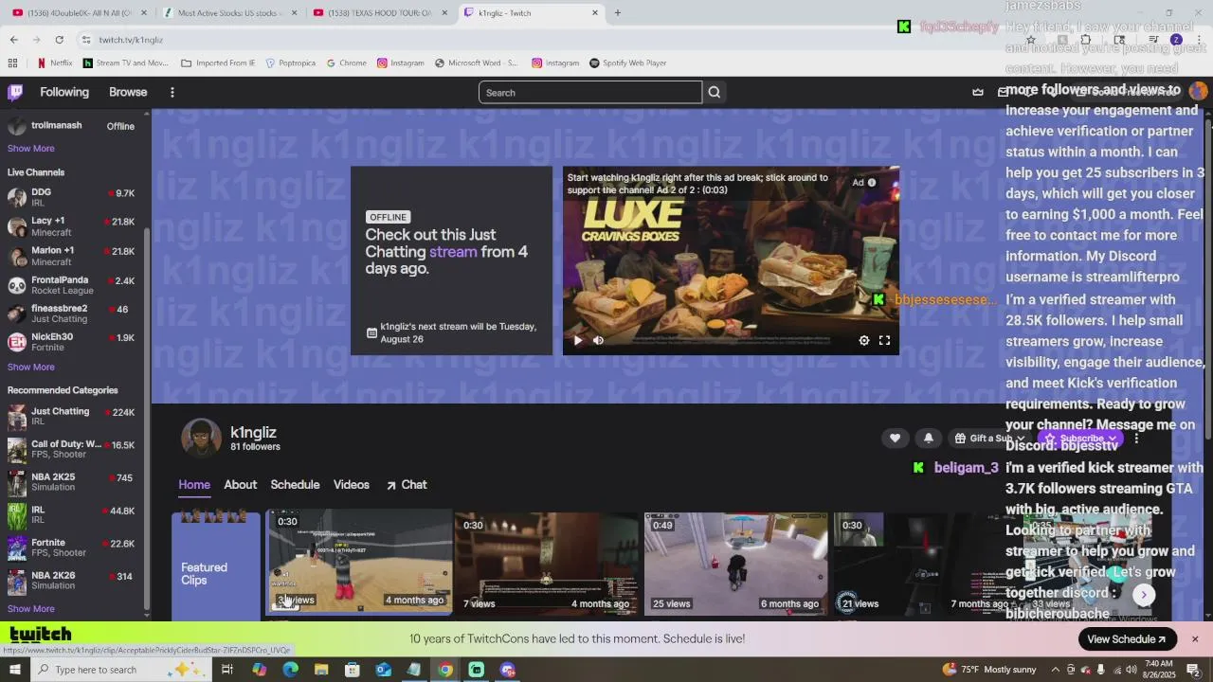Switch to TEXAS HOOD TOUR browser tab
This screenshot has width=1213, height=682.
click(x=380, y=13)
